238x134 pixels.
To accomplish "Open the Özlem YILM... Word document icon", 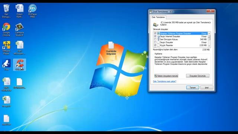I will [x=19, y=11].
